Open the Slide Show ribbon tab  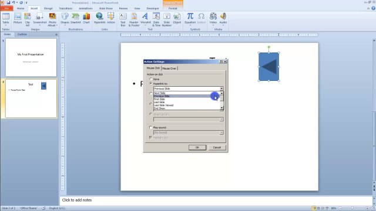[106, 8]
